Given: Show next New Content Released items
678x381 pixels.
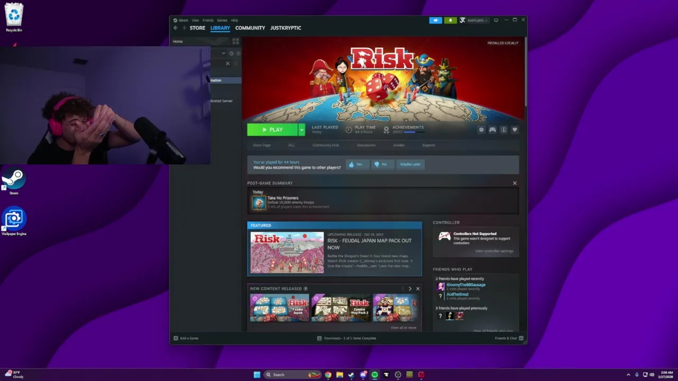Looking at the screenshot, I should tap(409, 288).
